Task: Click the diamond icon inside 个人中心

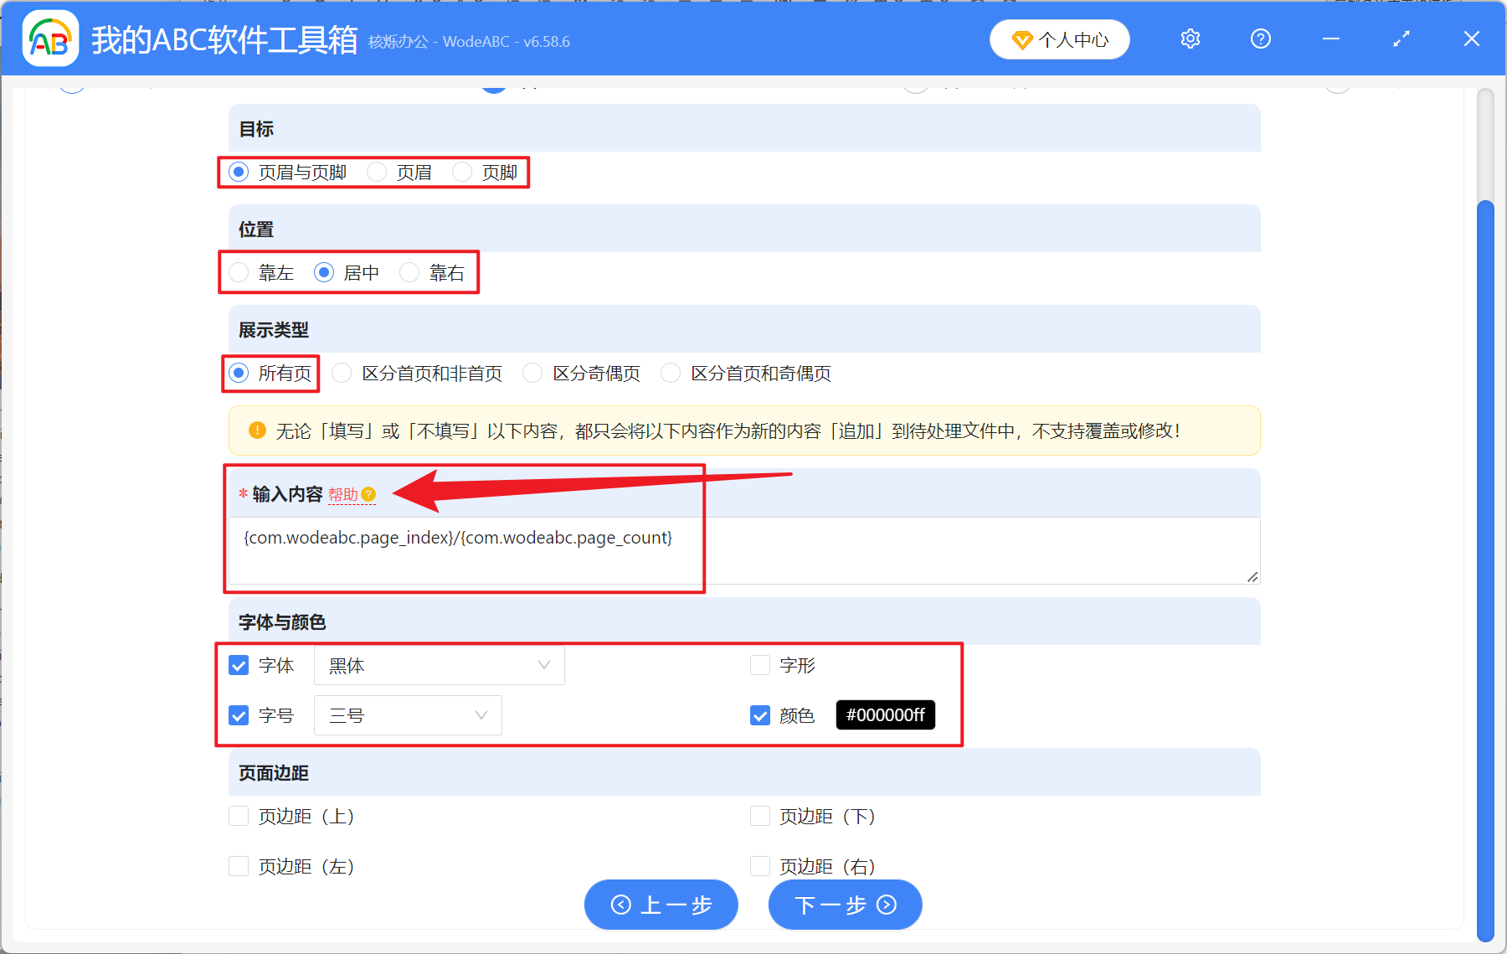Action: click(1022, 39)
